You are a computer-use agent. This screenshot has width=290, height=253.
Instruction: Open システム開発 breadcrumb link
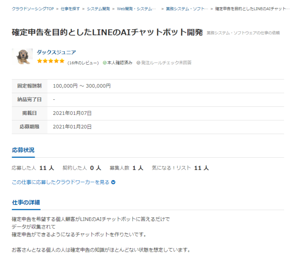99,9
